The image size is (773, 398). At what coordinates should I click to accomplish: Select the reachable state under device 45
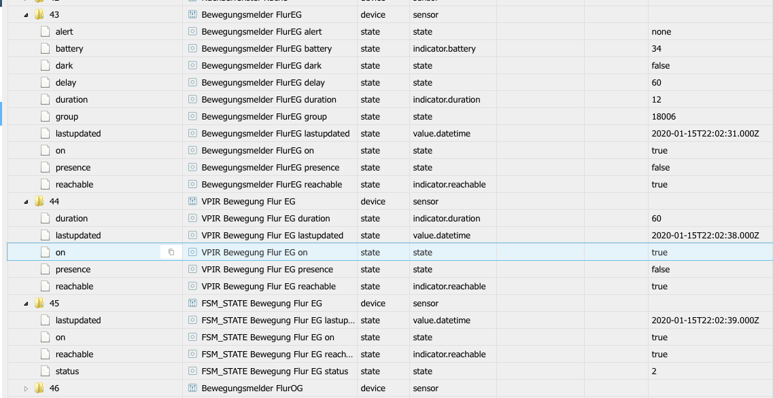click(x=74, y=354)
